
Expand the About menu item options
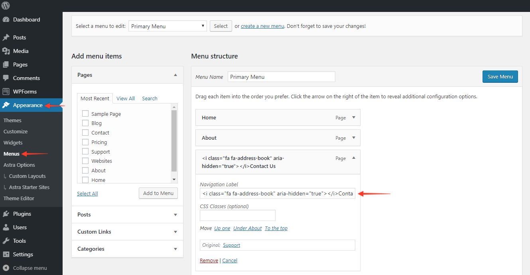point(353,138)
